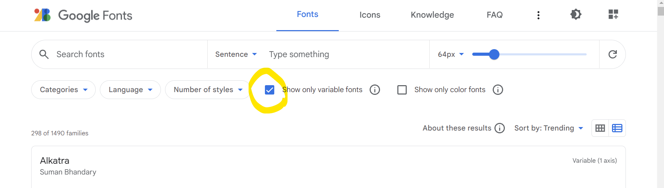664x188 pixels.
Task: Go to the Icons tab
Action: pos(370,15)
